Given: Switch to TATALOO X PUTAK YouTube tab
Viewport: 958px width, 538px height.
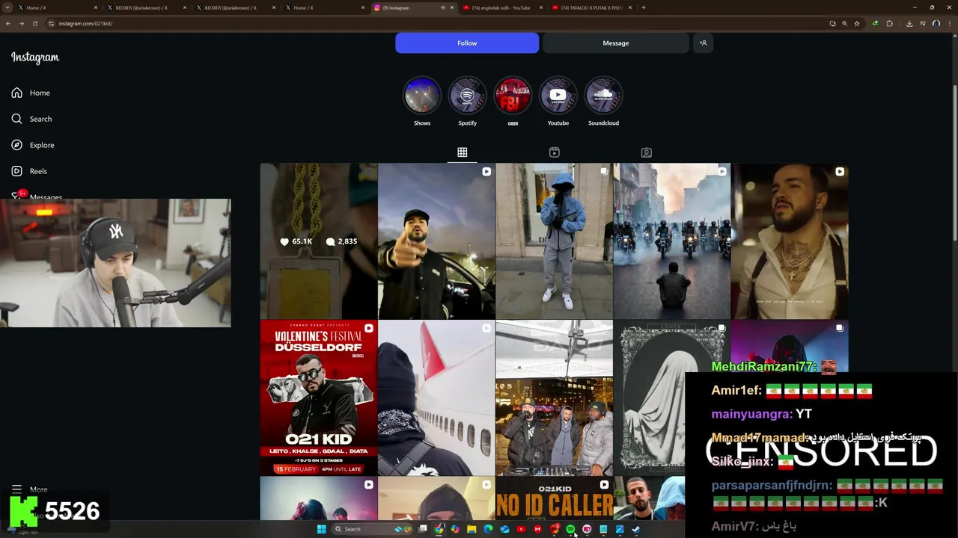Looking at the screenshot, I should 591,7.
